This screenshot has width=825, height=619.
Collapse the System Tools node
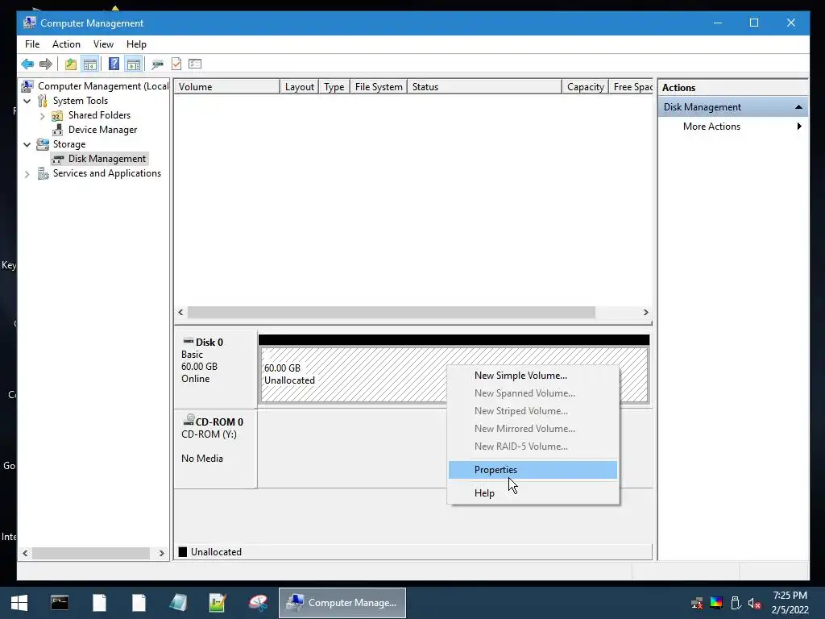point(27,101)
